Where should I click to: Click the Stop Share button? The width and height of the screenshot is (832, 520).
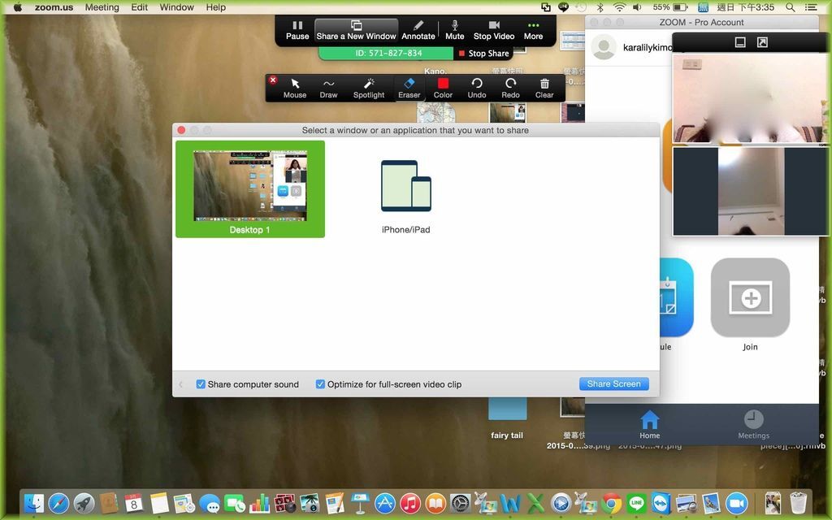[484, 53]
